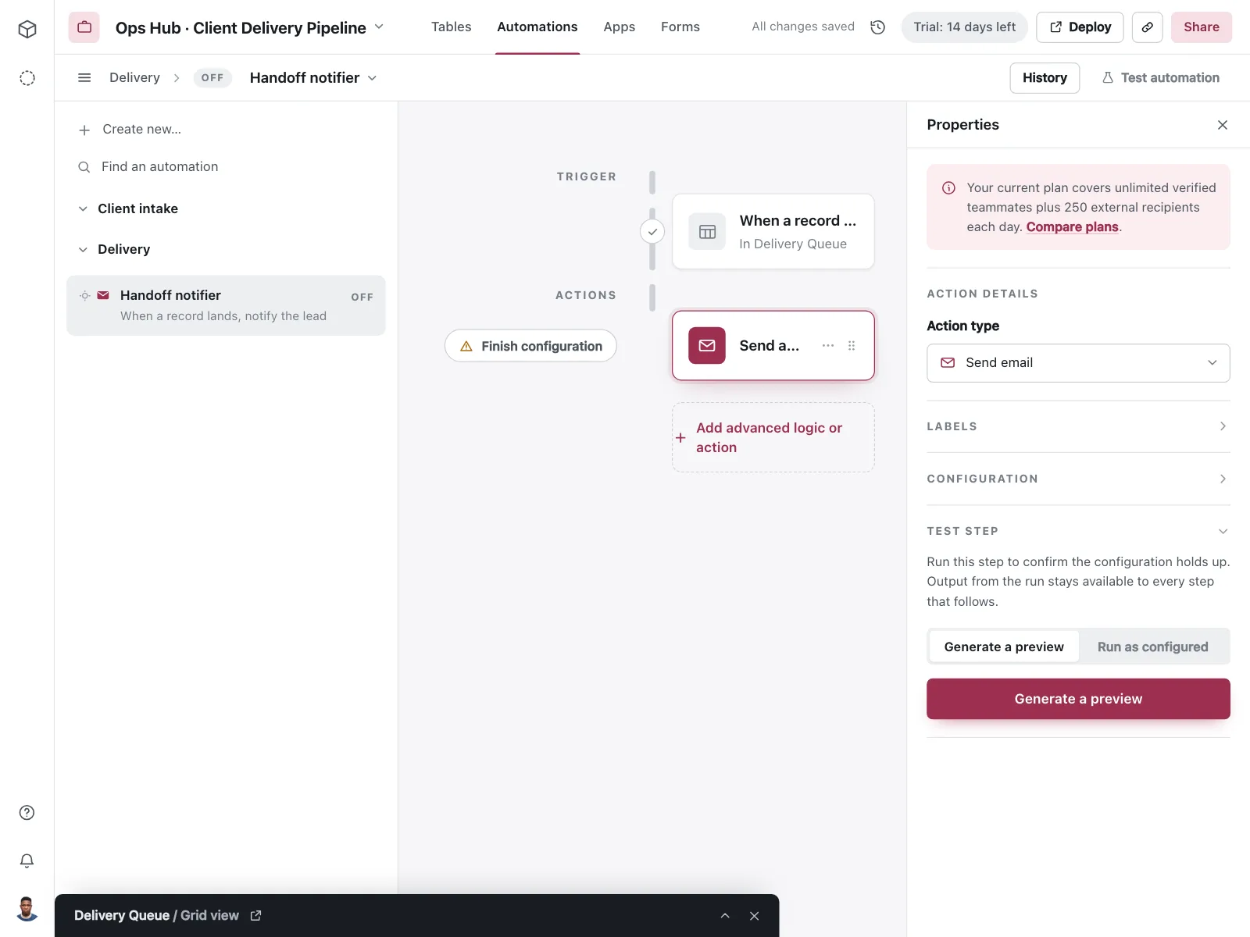Image resolution: width=1250 pixels, height=937 pixels.
Task: Click the Delivery breadcrumb
Action: coord(134,77)
